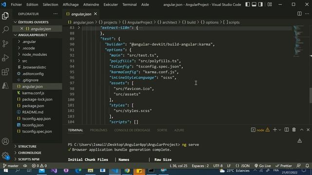Expand the .vscode folder
Image resolution: width=312 pixels, height=175 pixels.
37,48
